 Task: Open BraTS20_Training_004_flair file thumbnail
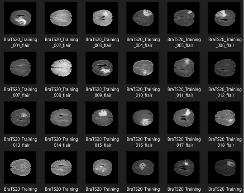143,18
